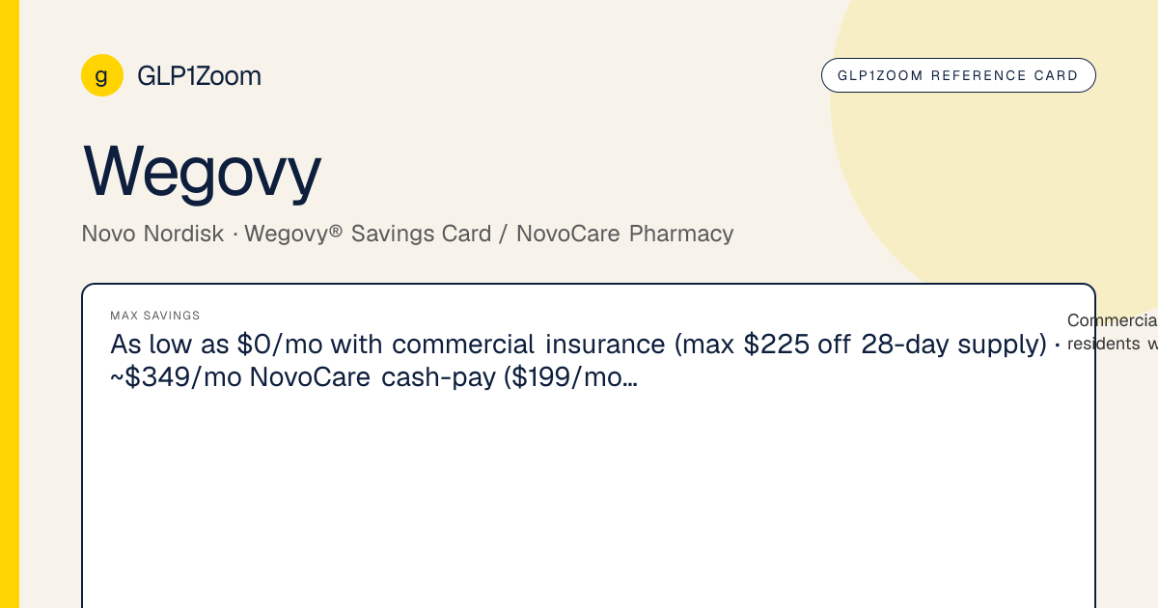Click the commercial insurance words in savings text
Screen dimensions: 1158x608
pyautogui.click(x=529, y=345)
